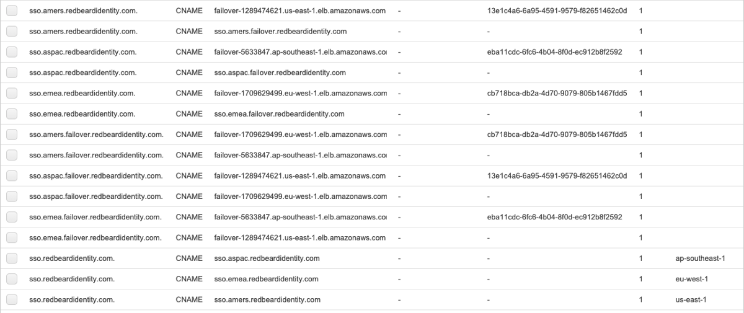
Task: Check the row with value sso.aspac.failover.redbeardidentity.com
Action: click(x=12, y=73)
